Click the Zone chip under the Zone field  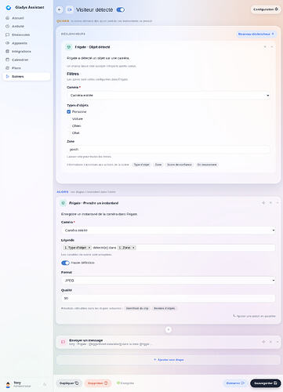tap(158, 165)
